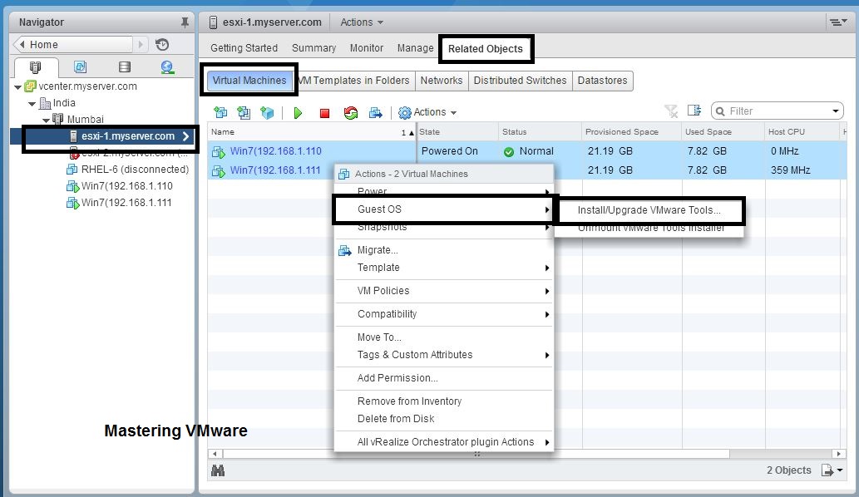Collapse the India datacenter node
The image size is (859, 497).
[x=32, y=103]
